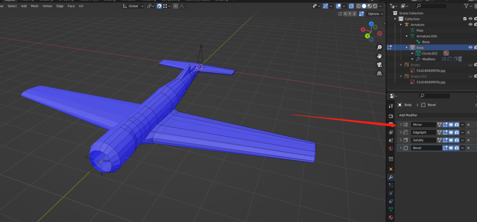
Task: Open Global transform orientation dropdown
Action: (x=133, y=6)
